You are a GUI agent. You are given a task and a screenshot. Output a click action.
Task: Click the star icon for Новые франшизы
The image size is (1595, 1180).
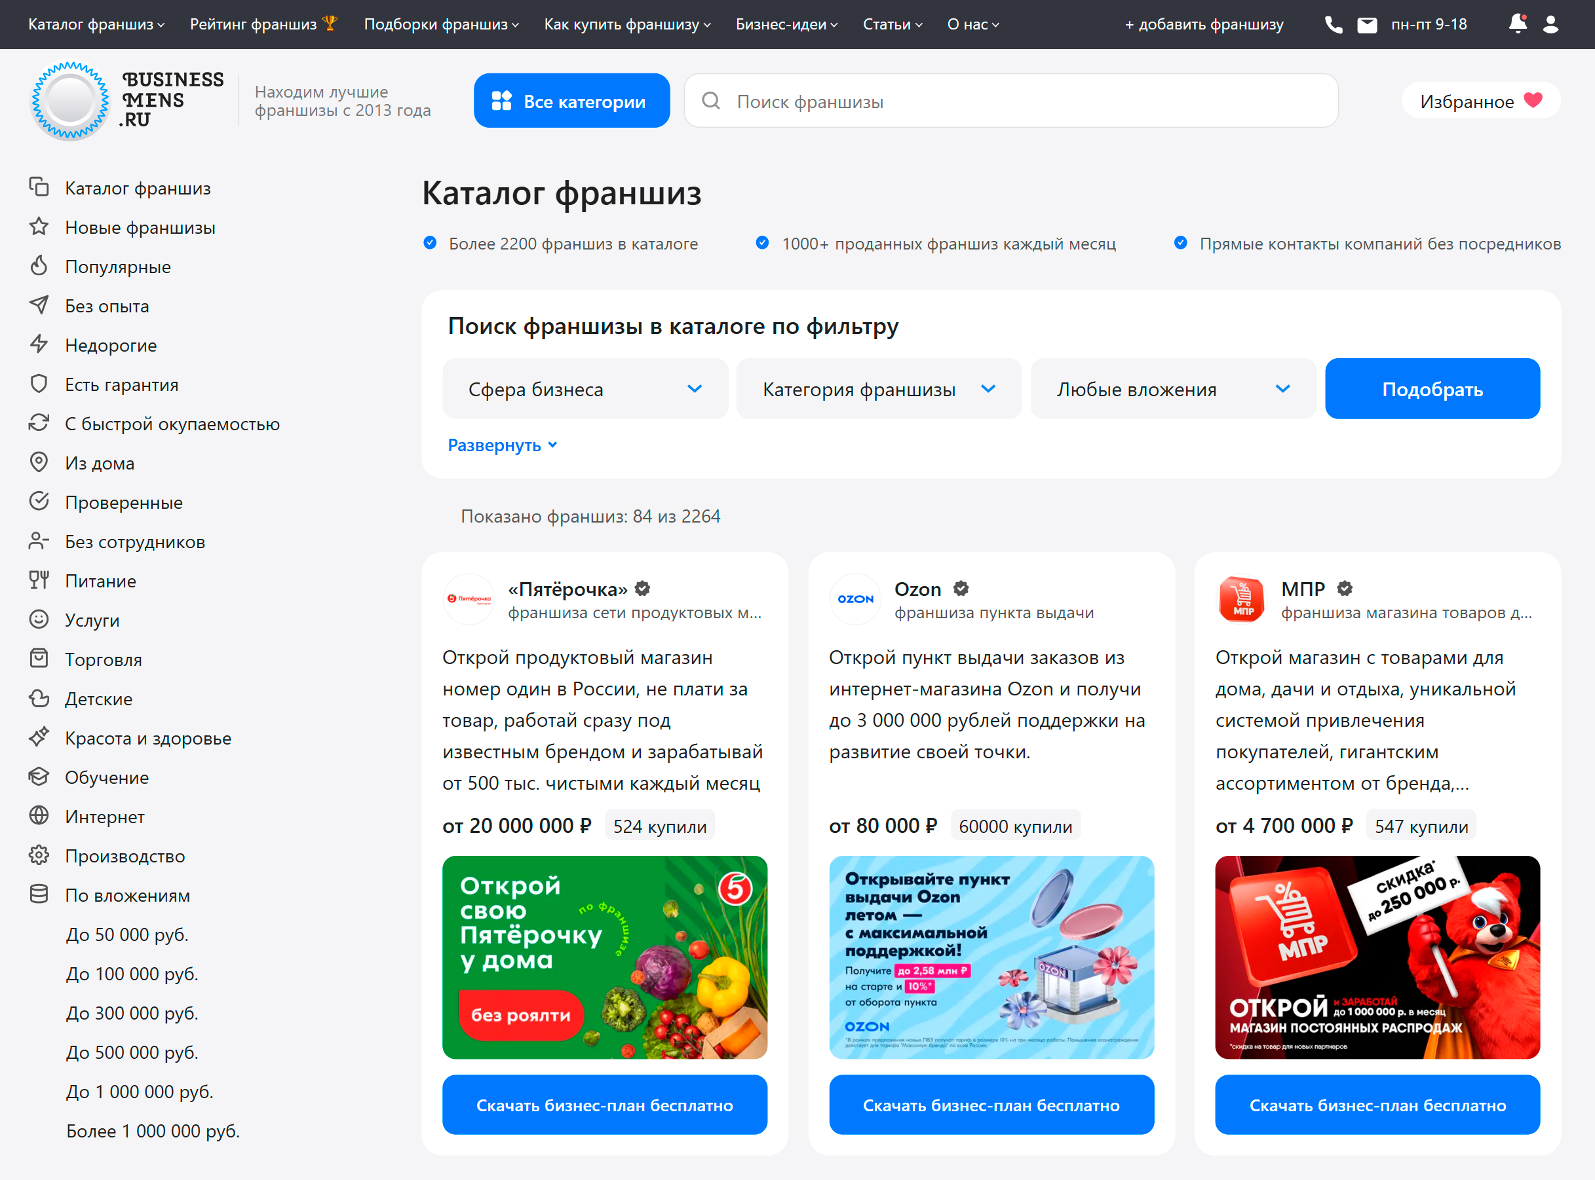click(x=39, y=227)
